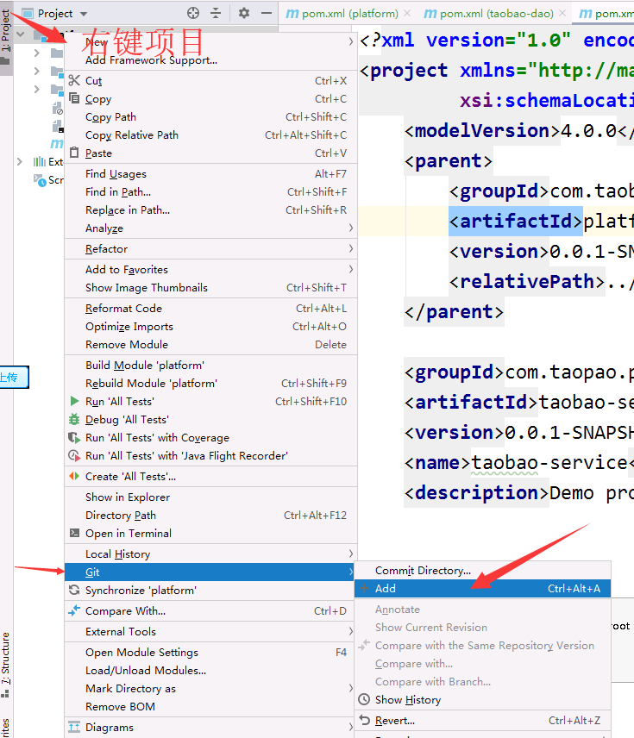Expand the Refactor submenu
634x738 pixels.
[x=351, y=248]
